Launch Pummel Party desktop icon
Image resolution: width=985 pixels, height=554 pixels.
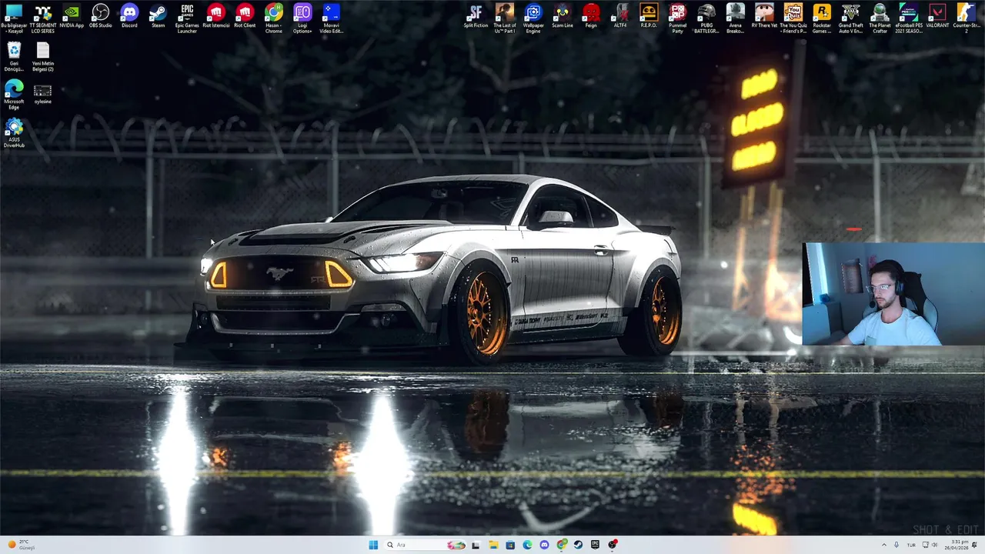point(678,18)
